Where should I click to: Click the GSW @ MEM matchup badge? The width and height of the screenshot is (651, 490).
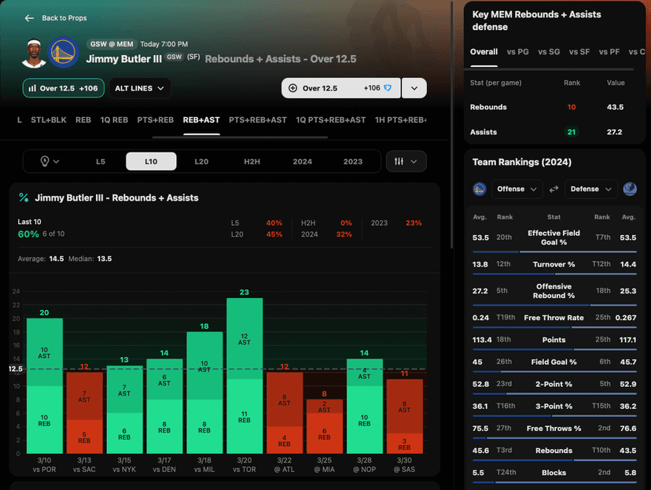tap(112, 44)
